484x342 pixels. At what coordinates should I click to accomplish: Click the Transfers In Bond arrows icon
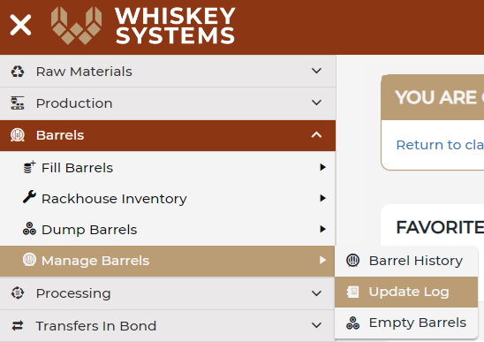pos(18,325)
